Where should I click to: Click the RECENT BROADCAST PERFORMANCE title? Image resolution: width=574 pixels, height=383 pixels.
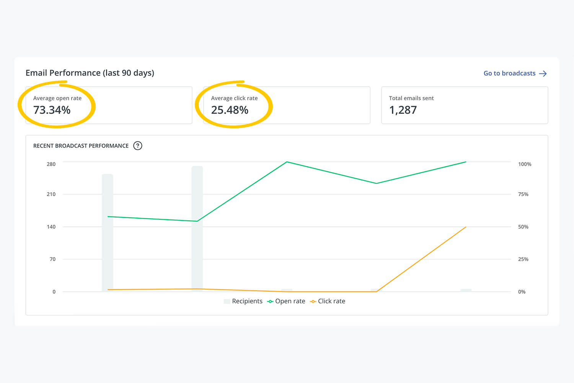[81, 146]
